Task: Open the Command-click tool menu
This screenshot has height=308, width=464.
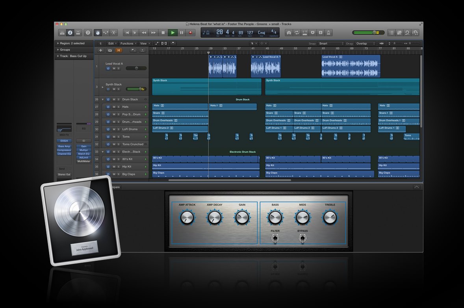Action: click(263, 43)
